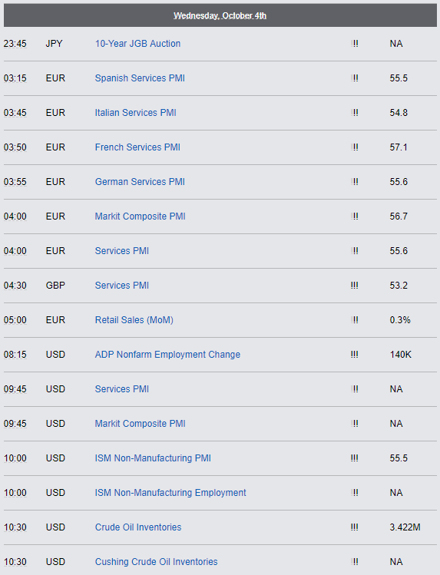This screenshot has height=575, width=440.
Task: Open the GBP Services PMI link
Action: (122, 286)
